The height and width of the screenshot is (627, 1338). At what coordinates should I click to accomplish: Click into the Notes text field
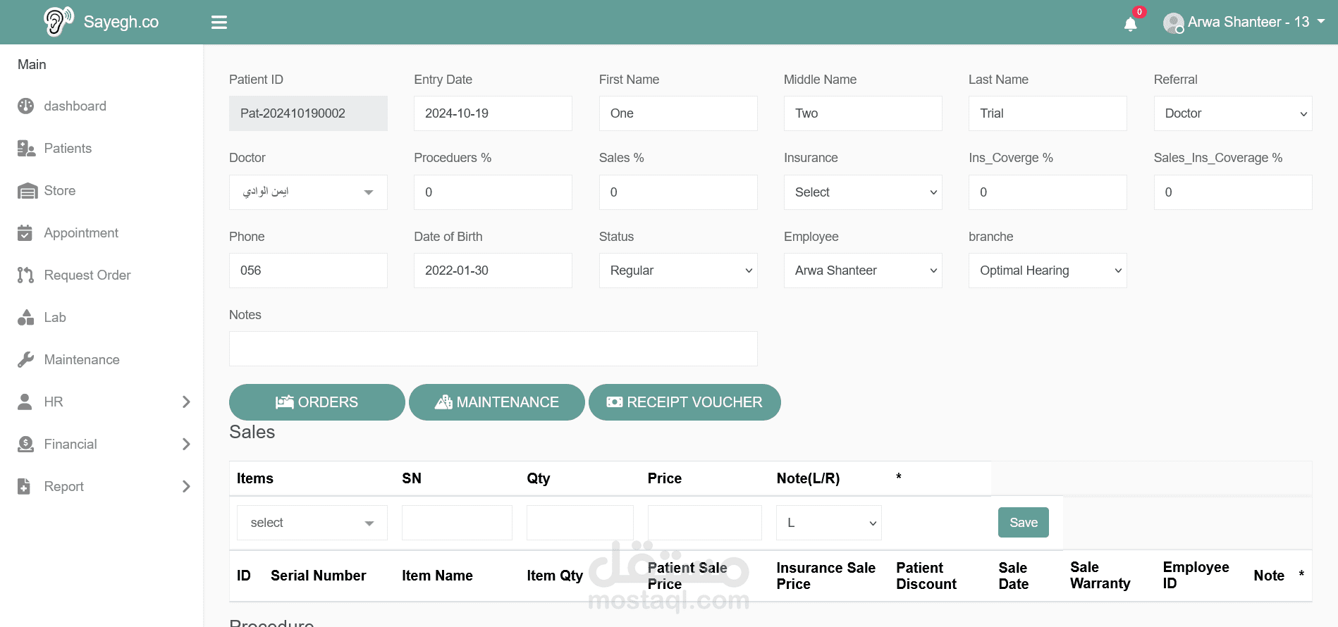(x=493, y=349)
